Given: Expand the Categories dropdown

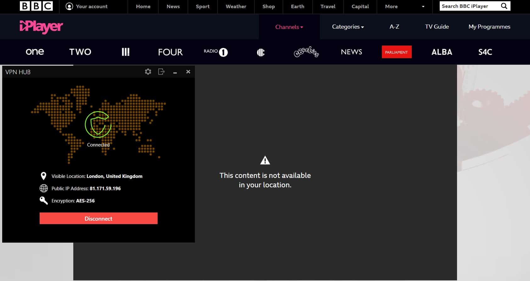Looking at the screenshot, I should click(x=348, y=27).
